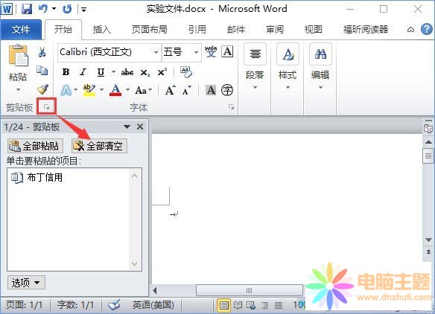Click the Copy icon in clipboard group
Screen dimensions: 435x314
tap(42, 71)
